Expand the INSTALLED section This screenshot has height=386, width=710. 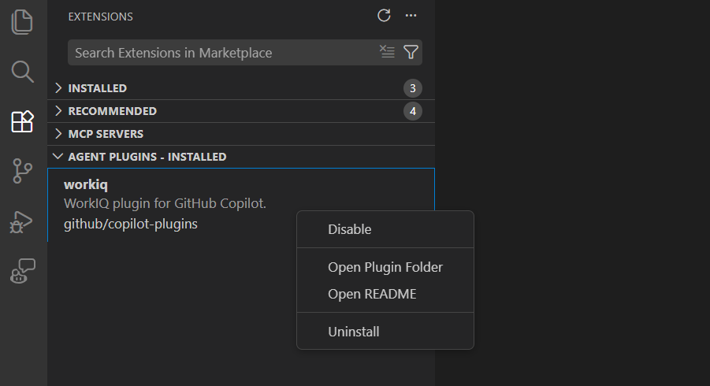[241, 88]
